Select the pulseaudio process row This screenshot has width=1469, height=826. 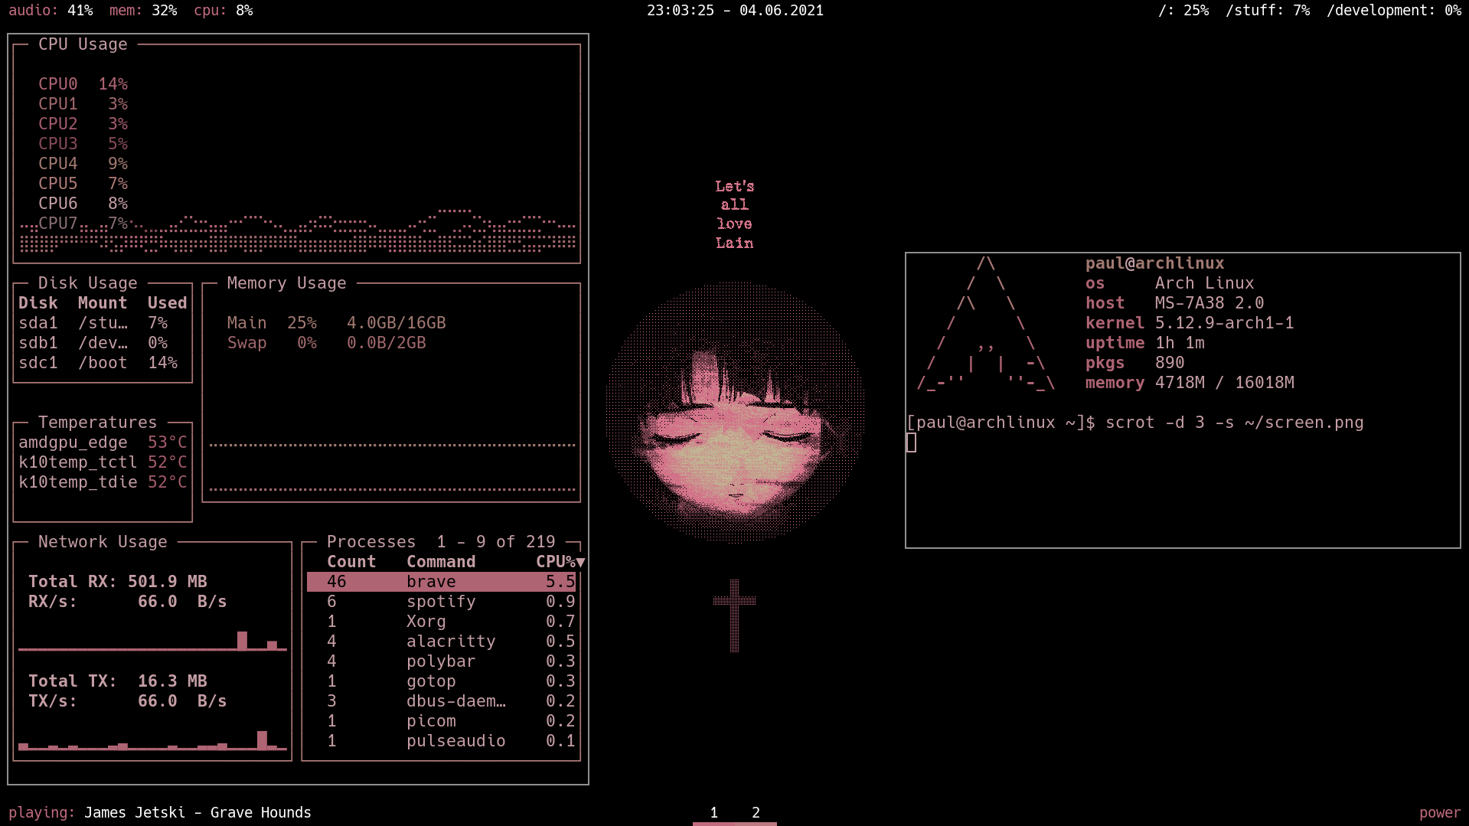click(442, 741)
